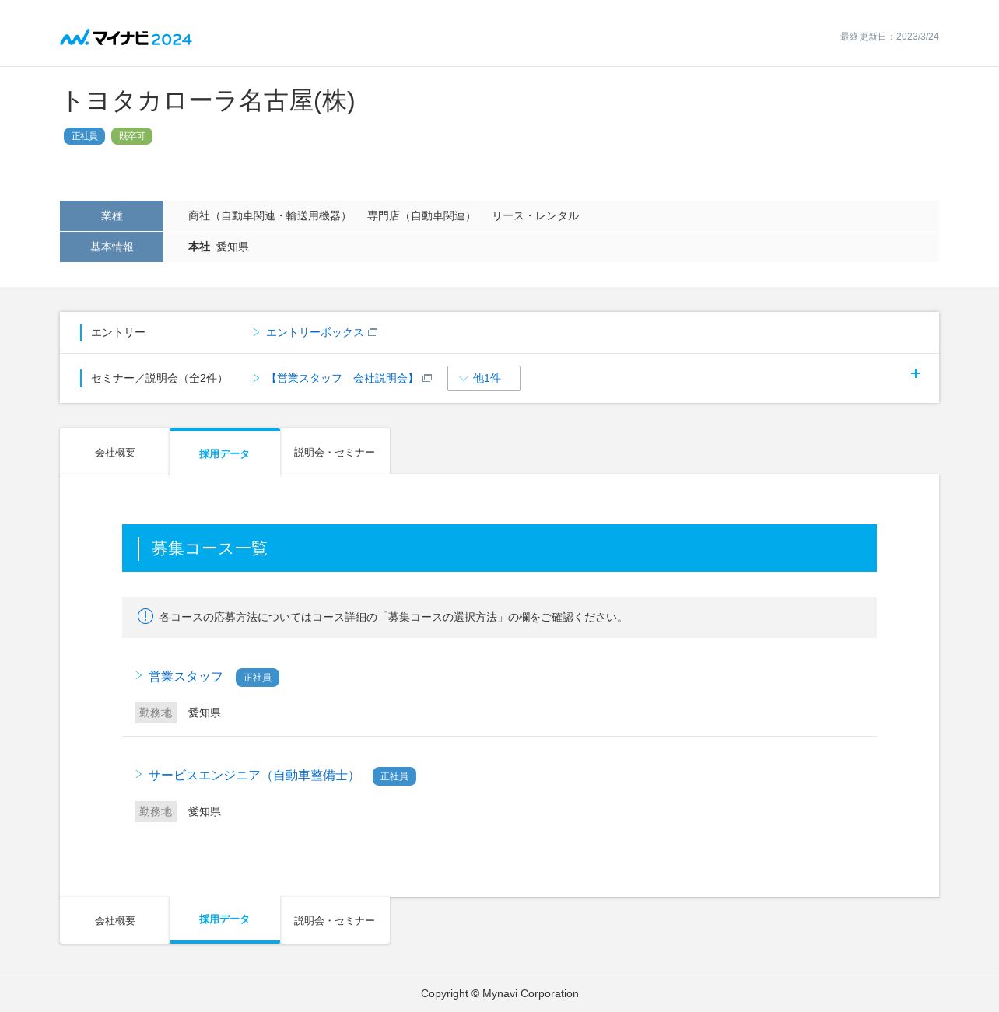Click chevron arrow before サービスエンジニア
Viewport: 999px width, 1012px height.
(x=139, y=774)
